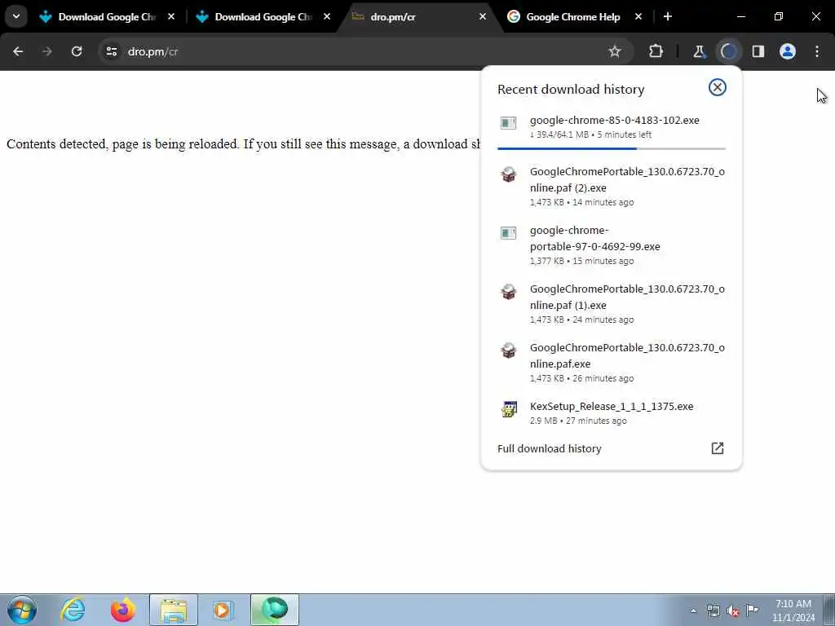The image size is (835, 626).
Task: Open GoogleChromePortable online.paf.exe from 26 minutes ago
Action: [x=612, y=362]
